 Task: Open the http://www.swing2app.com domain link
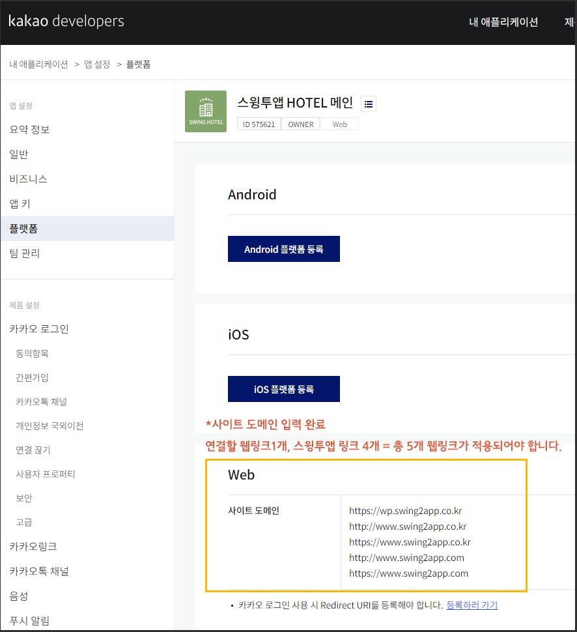[408, 557]
